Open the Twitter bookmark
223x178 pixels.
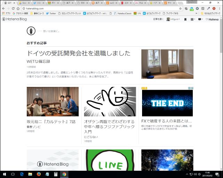point(51,13)
